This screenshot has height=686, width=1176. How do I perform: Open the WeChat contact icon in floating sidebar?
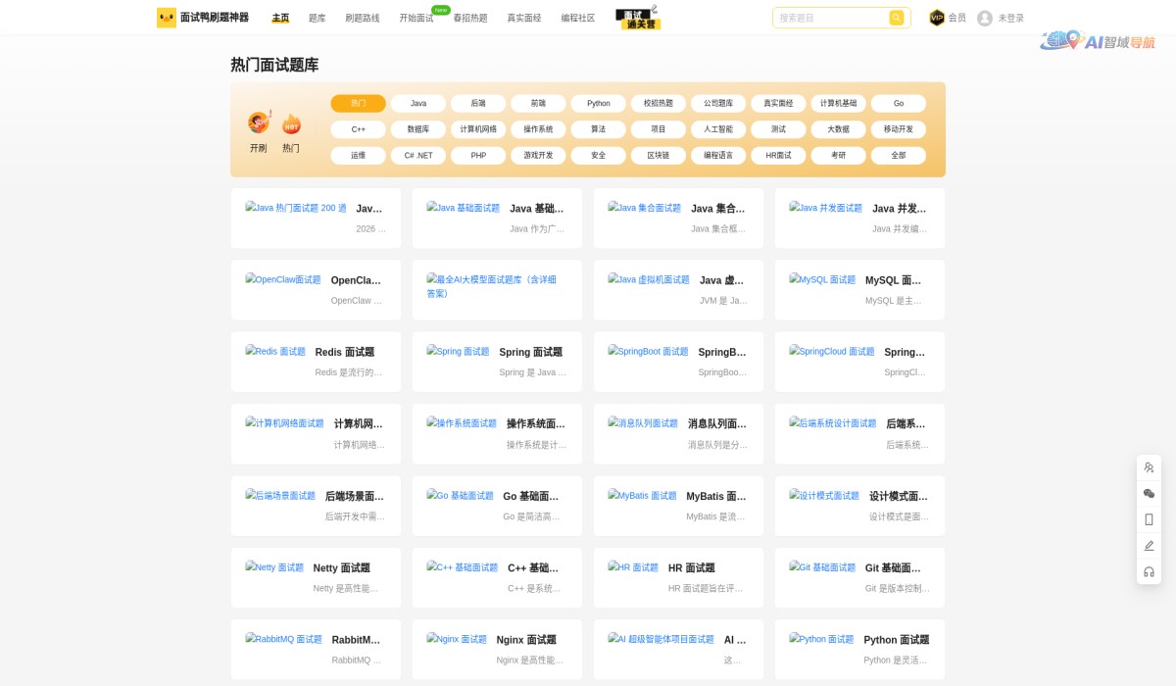1149,493
